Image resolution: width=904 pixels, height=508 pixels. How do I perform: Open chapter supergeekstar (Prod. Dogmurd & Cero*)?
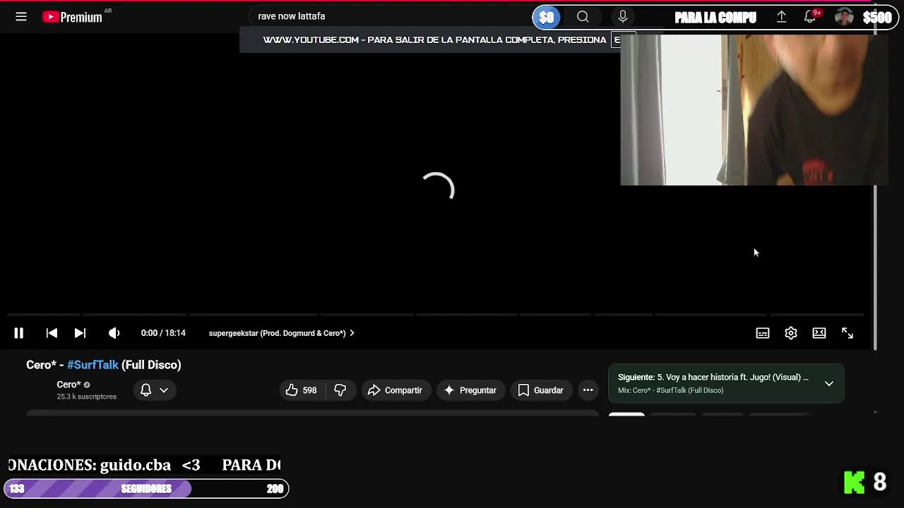[281, 333]
